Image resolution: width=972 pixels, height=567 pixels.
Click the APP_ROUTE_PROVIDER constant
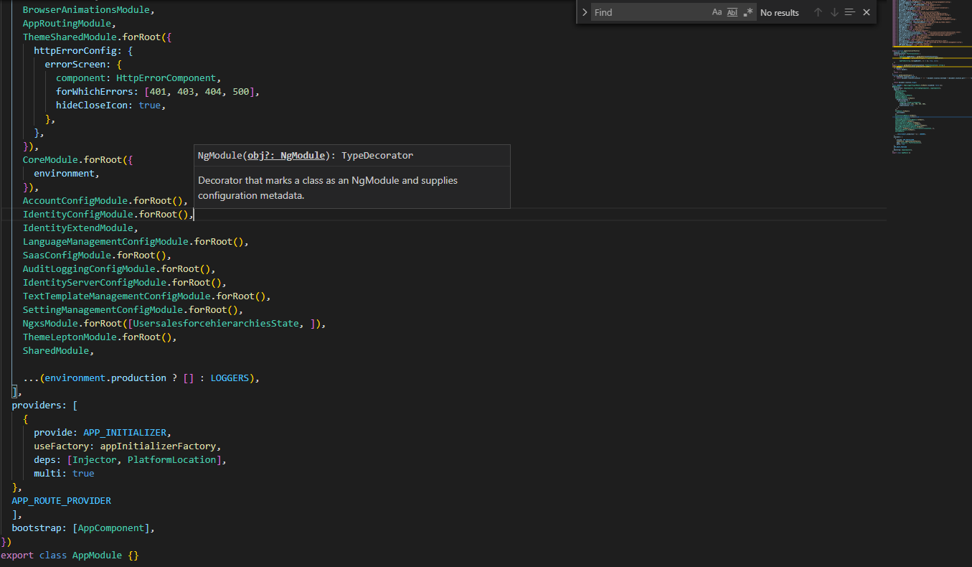coord(61,501)
